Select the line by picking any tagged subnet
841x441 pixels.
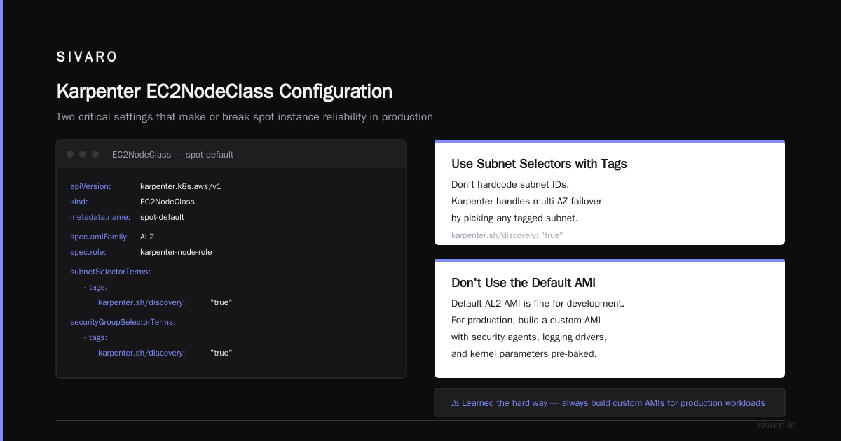[x=514, y=218]
